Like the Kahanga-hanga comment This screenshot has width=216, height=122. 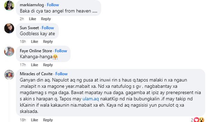point(35,65)
